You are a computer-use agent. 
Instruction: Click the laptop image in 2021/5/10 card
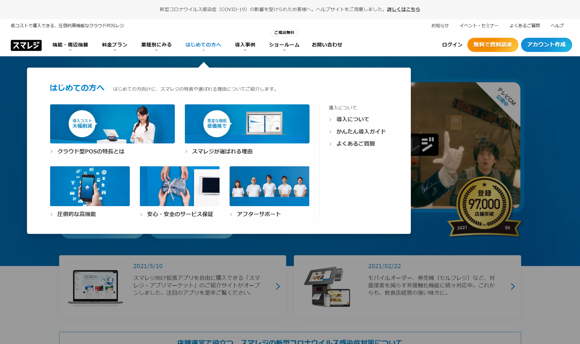[95, 287]
